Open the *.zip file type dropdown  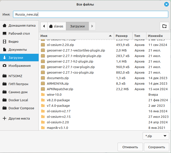pos(156,136)
